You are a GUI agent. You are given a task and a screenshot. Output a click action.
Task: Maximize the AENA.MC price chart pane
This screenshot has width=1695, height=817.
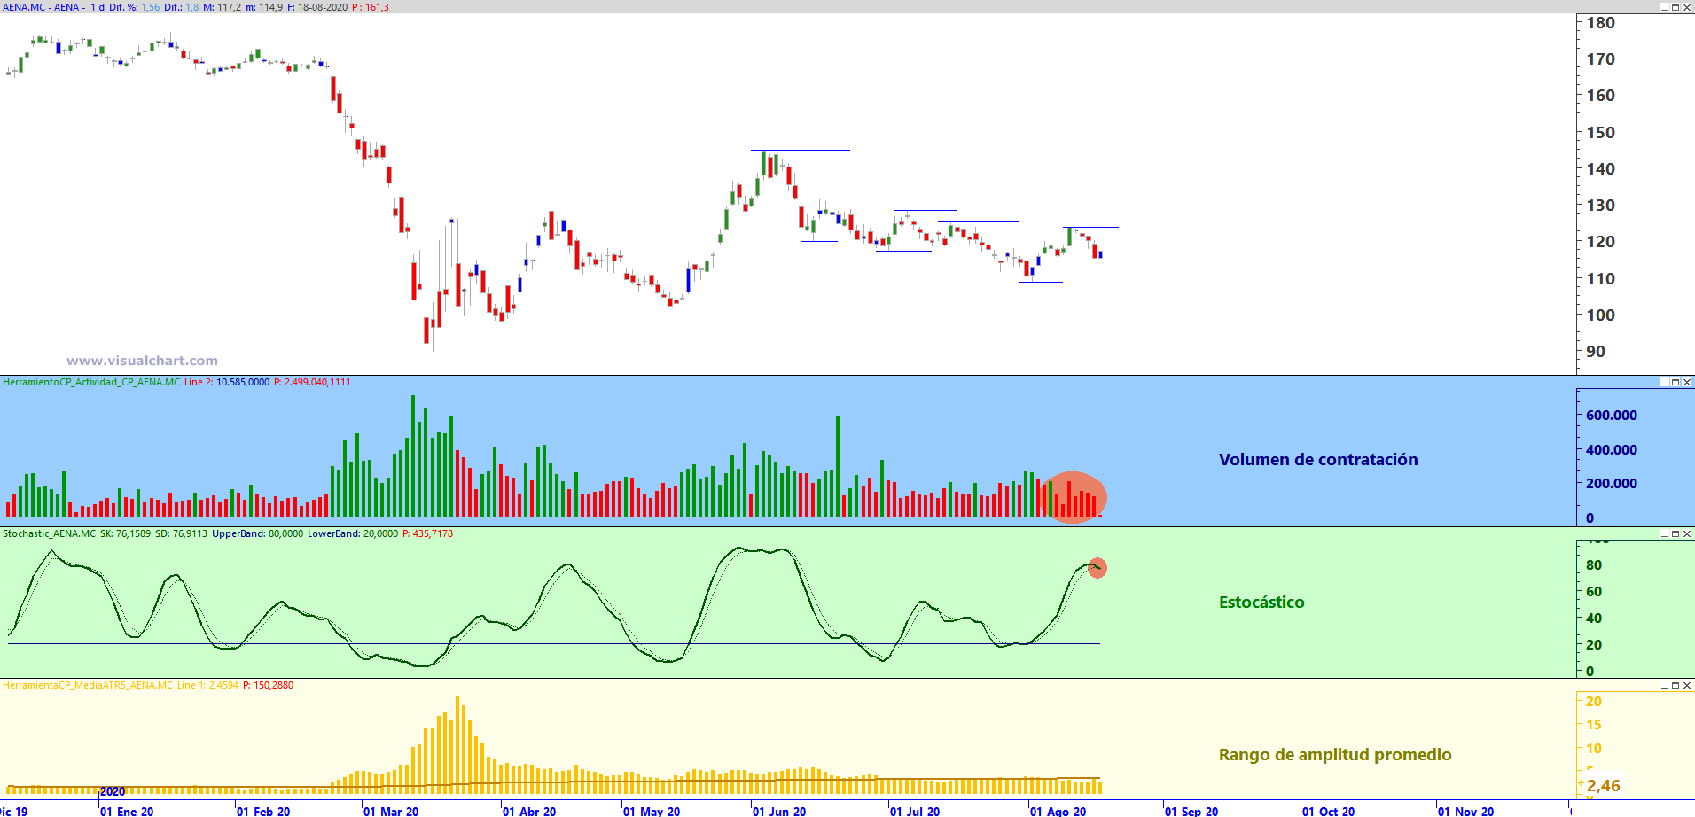pos(1675,7)
